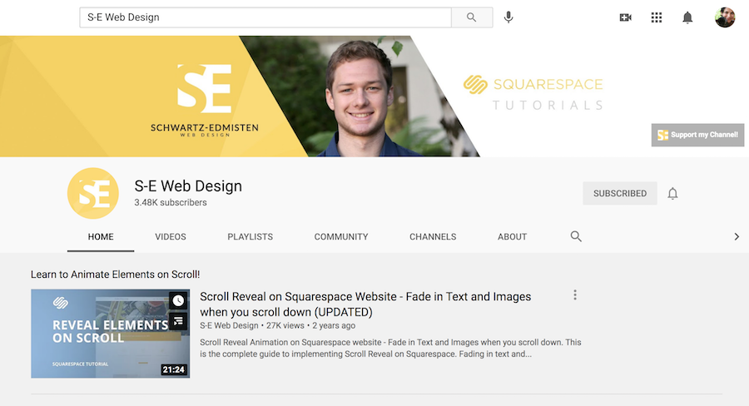
Task: Open the notifications bell in the top bar
Action: pos(687,17)
